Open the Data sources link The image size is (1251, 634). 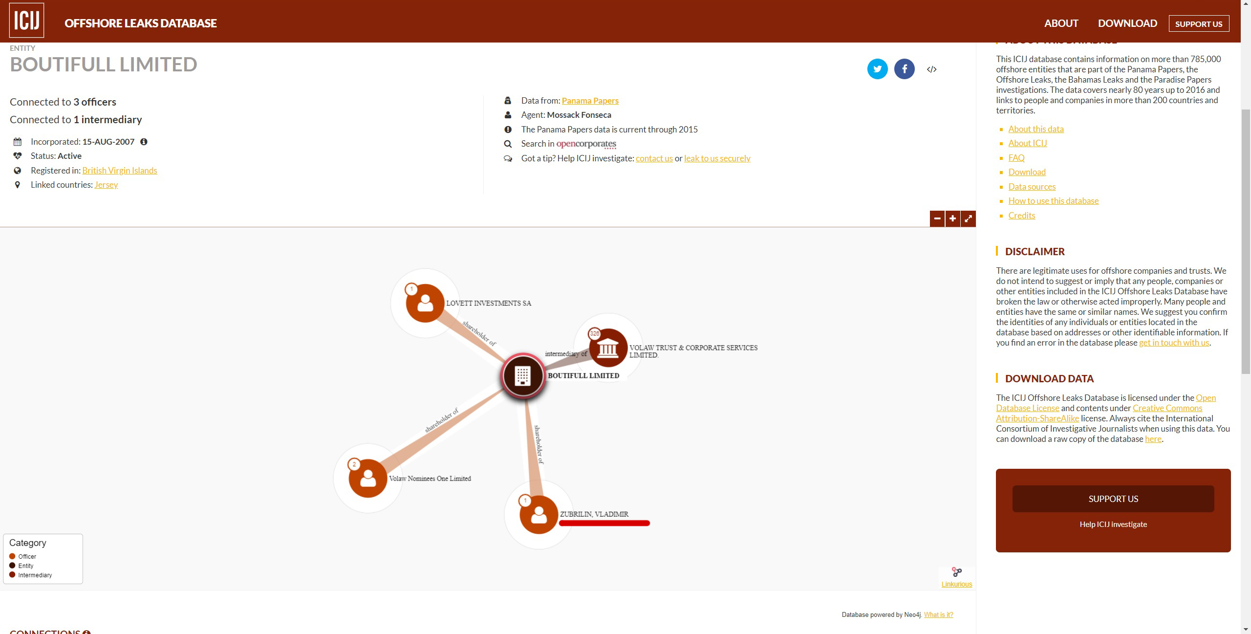[1032, 187]
